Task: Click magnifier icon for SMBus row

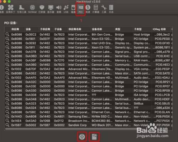Action: point(7,103)
